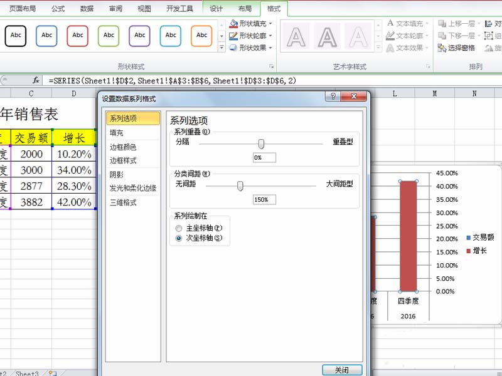Image resolution: width=502 pixels, height=376 pixels.
Task: Click the dialog help question mark button
Action: point(333,97)
